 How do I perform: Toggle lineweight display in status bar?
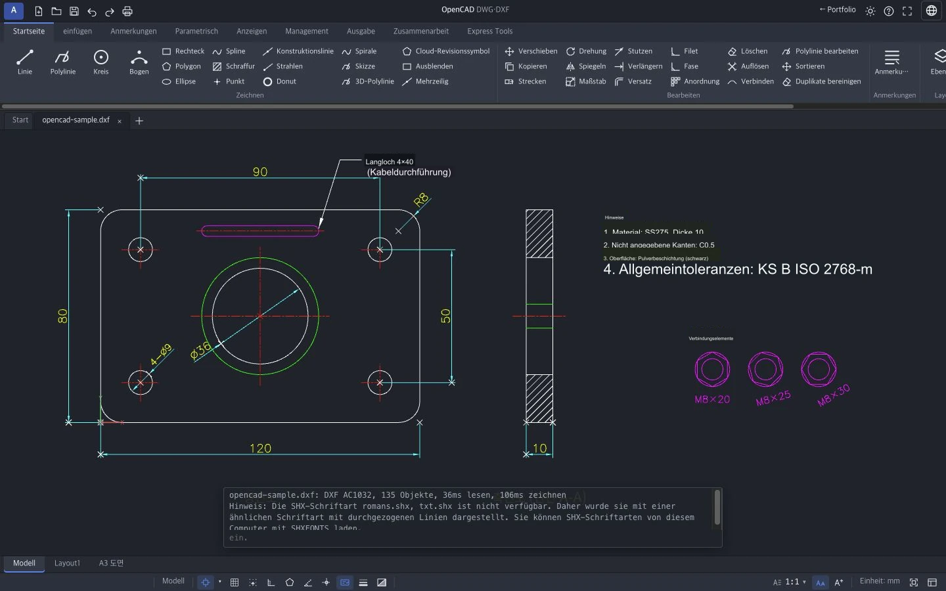tap(363, 582)
